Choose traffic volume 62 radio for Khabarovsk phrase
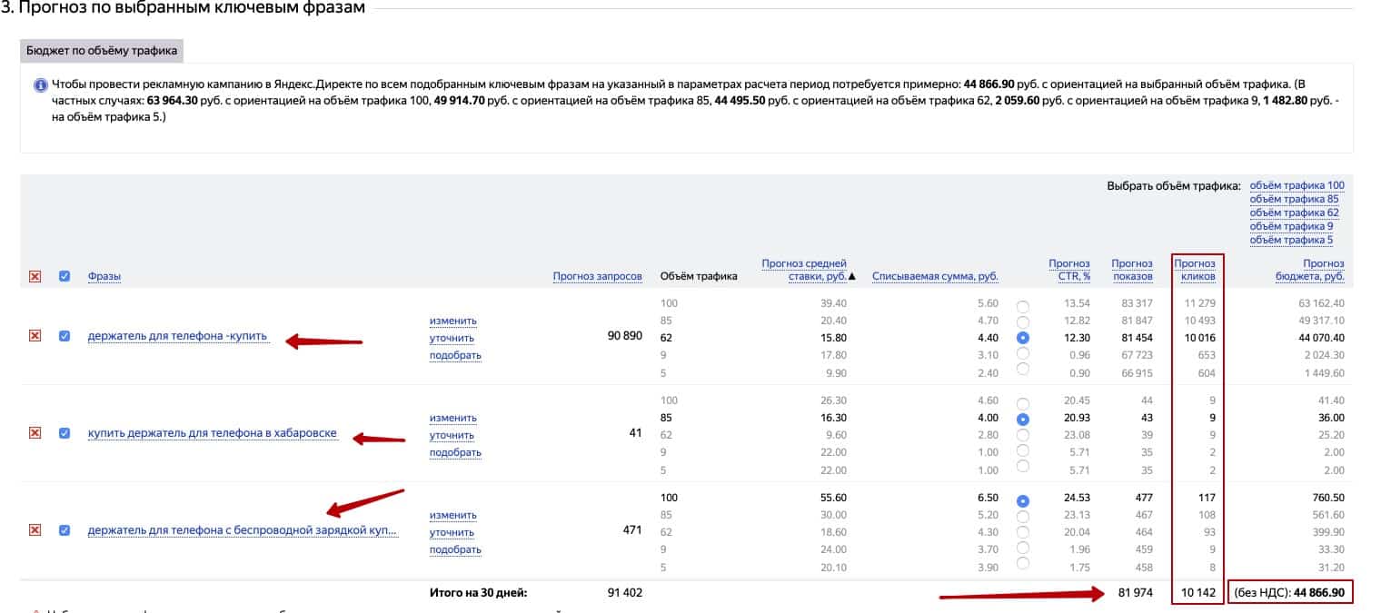This screenshot has width=1381, height=613. click(x=1023, y=435)
